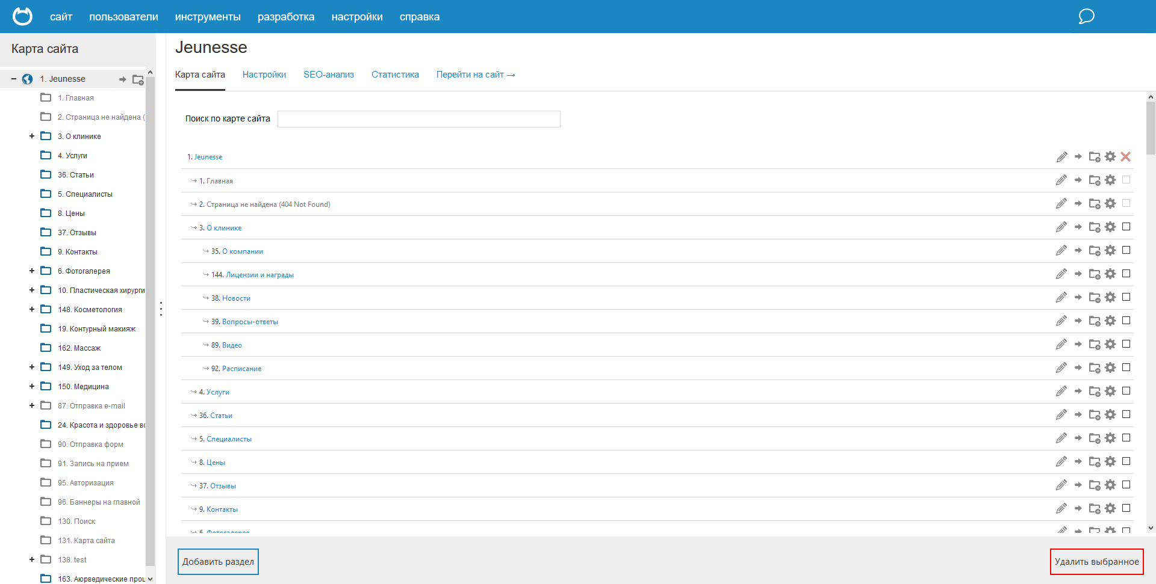1156x584 pixels.
Task: Open the инструменты menu
Action: coord(208,17)
